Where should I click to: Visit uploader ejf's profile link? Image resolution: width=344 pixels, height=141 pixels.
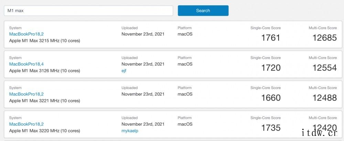click(x=124, y=71)
